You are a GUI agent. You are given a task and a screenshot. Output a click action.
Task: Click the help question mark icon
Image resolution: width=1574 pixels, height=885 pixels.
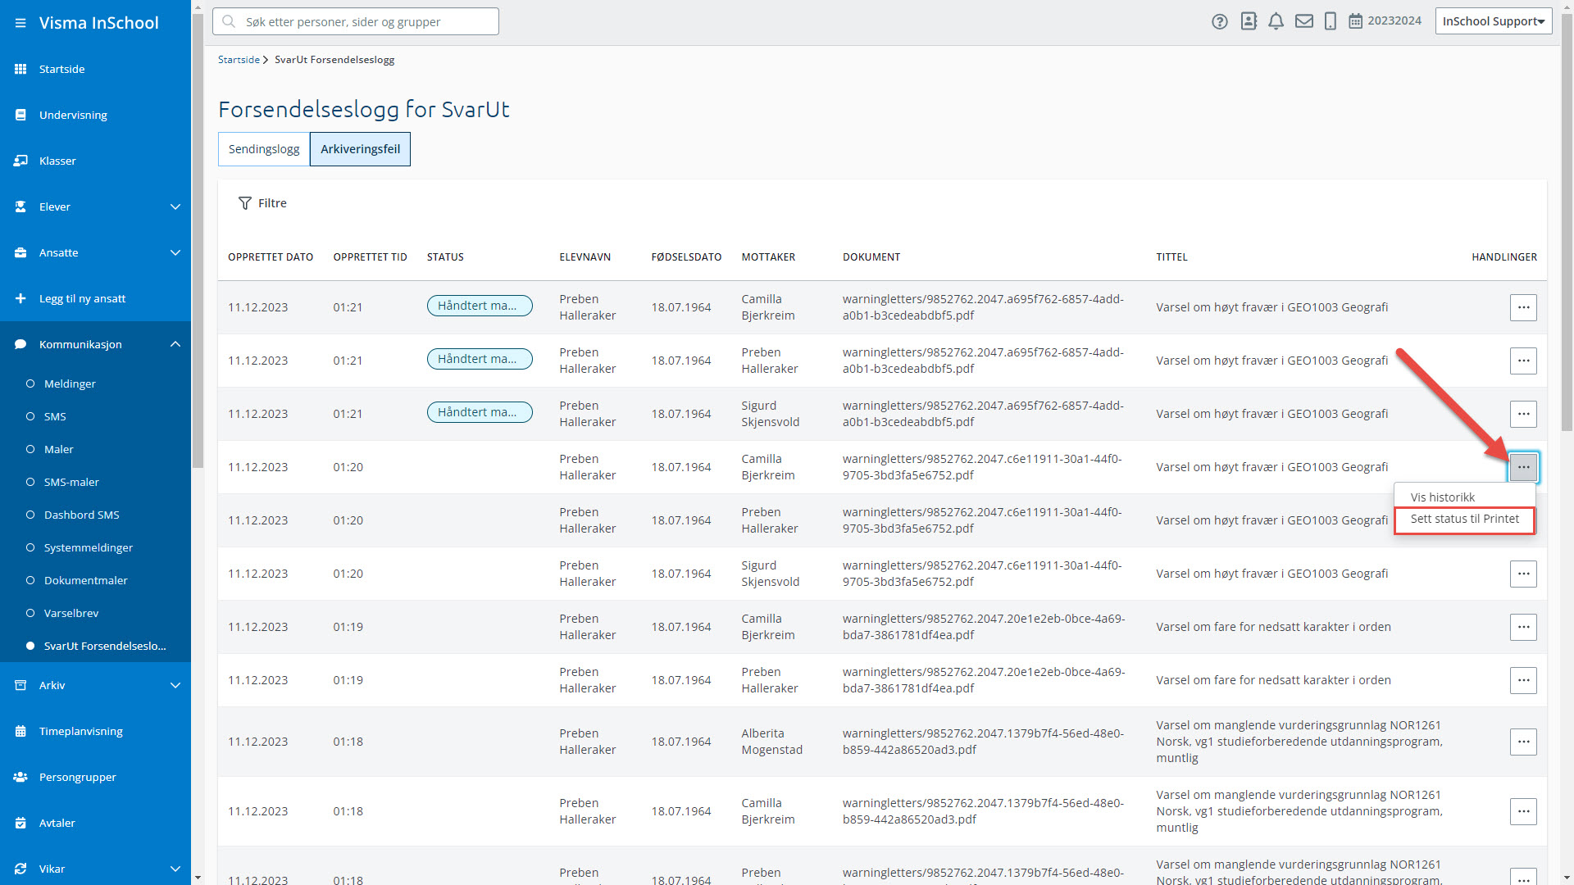click(1220, 22)
